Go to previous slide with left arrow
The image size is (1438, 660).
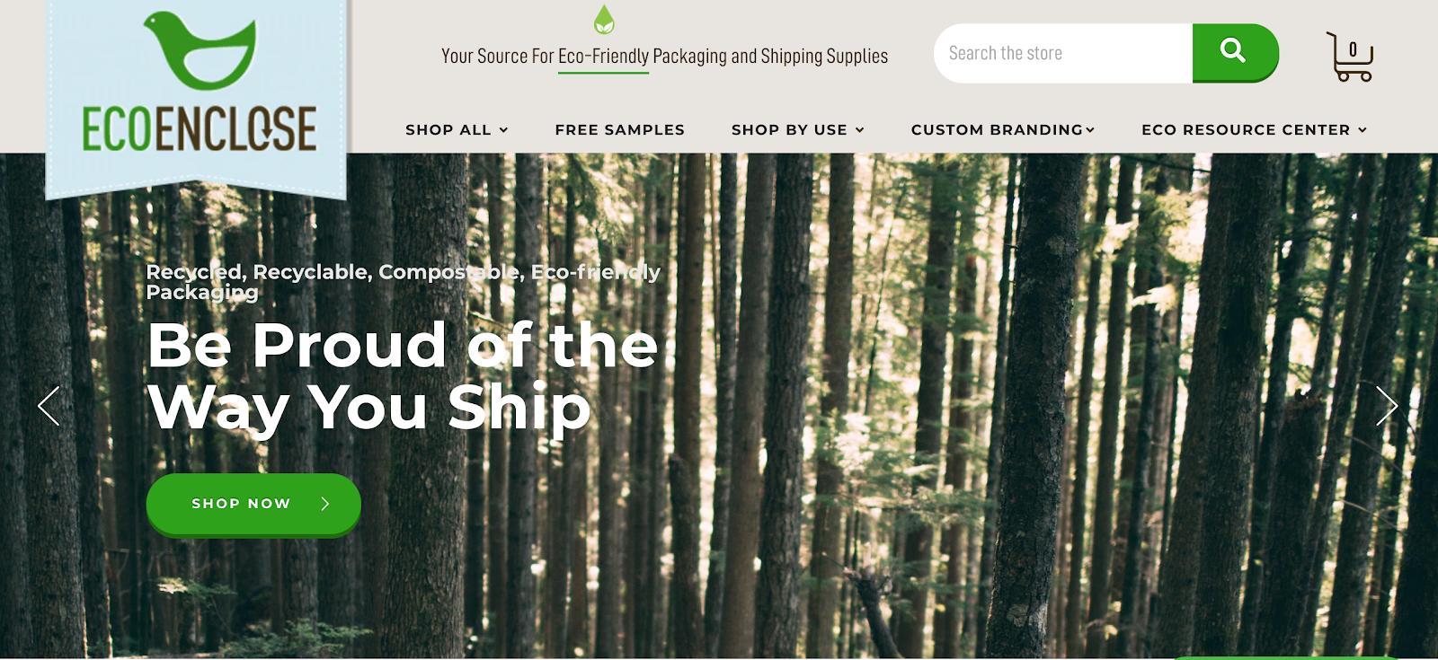[x=49, y=406]
